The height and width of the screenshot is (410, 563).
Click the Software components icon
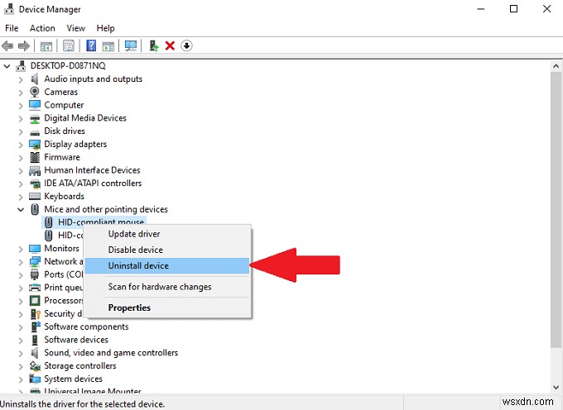[35, 327]
